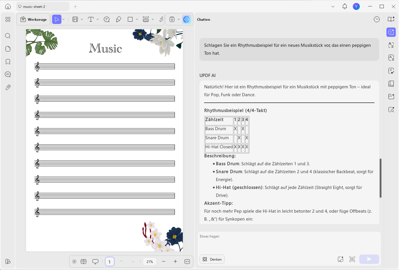The height and width of the screenshot is (270, 399).
Task: Click the Etwas fragen input field
Action: 289,242
